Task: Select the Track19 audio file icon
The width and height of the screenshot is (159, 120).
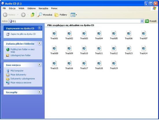Action: pos(114,63)
